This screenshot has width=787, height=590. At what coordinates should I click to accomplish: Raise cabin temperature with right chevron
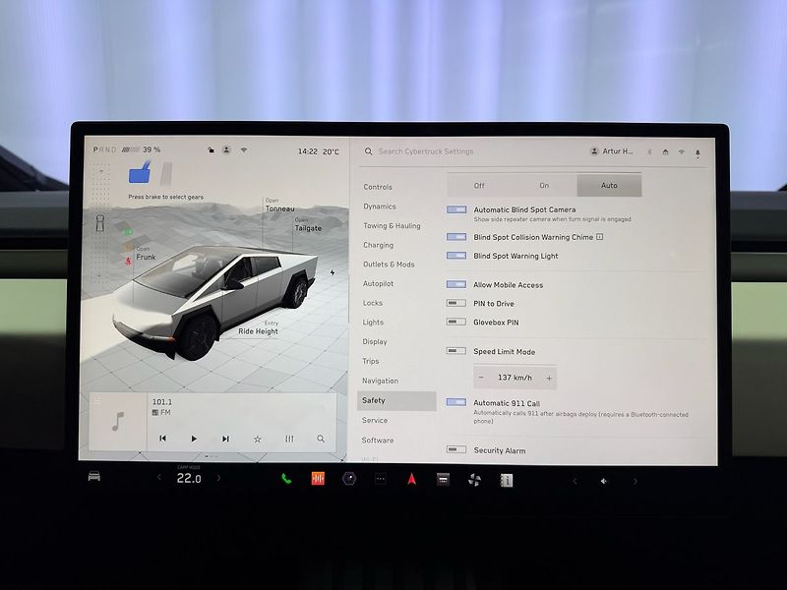tap(218, 478)
